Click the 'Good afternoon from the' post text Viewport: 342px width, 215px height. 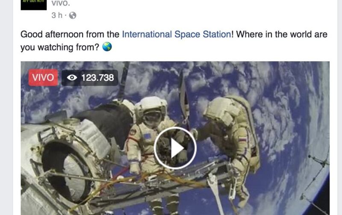[70, 35]
